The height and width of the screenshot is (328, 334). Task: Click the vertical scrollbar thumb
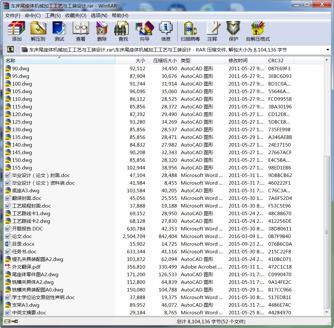(327, 232)
